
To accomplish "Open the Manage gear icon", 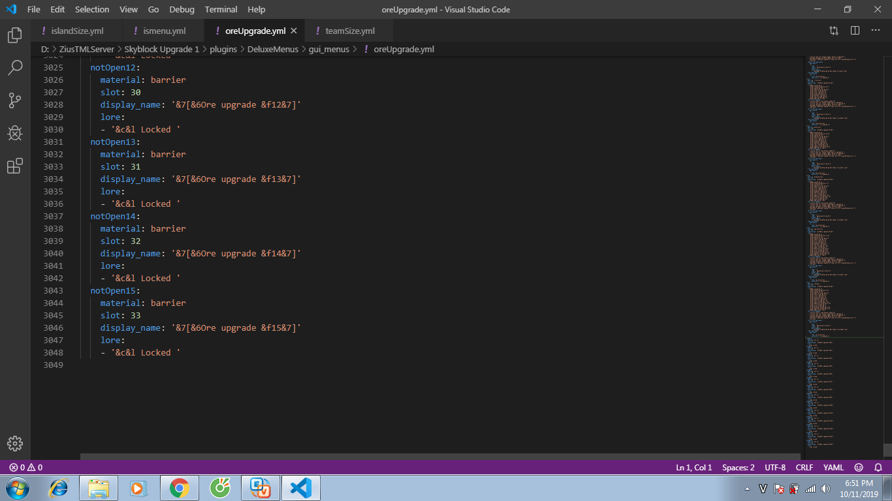I will [x=14, y=444].
